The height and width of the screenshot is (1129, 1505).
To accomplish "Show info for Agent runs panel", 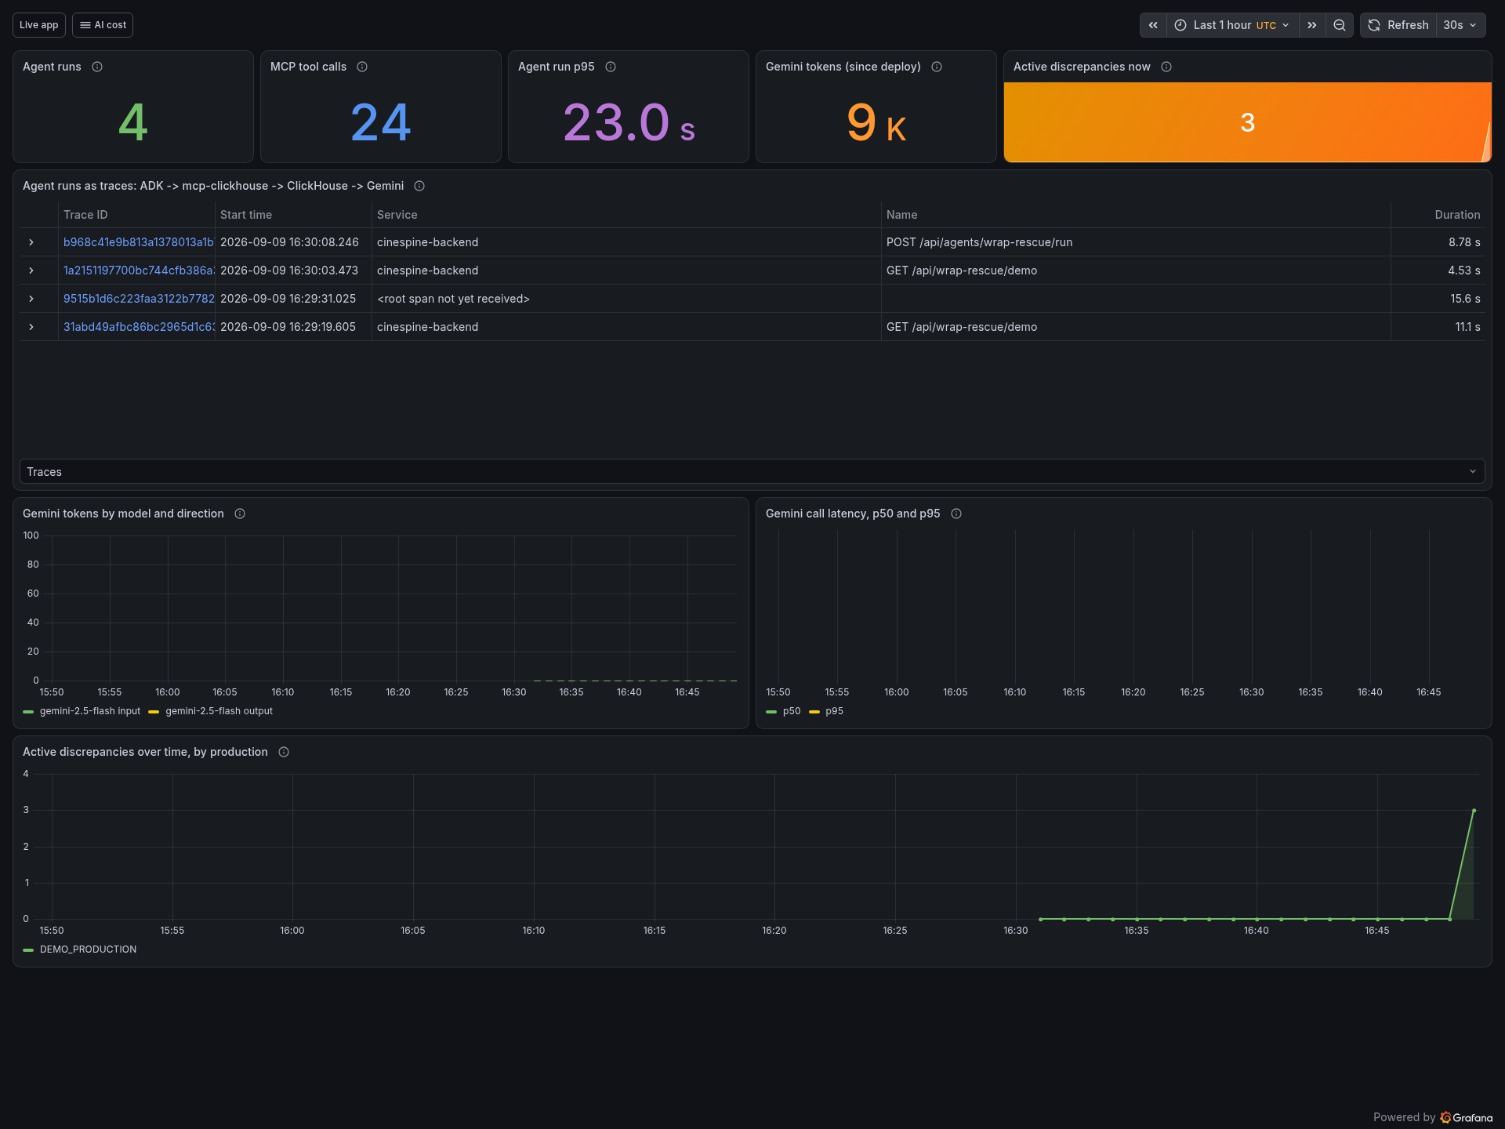I will (97, 67).
